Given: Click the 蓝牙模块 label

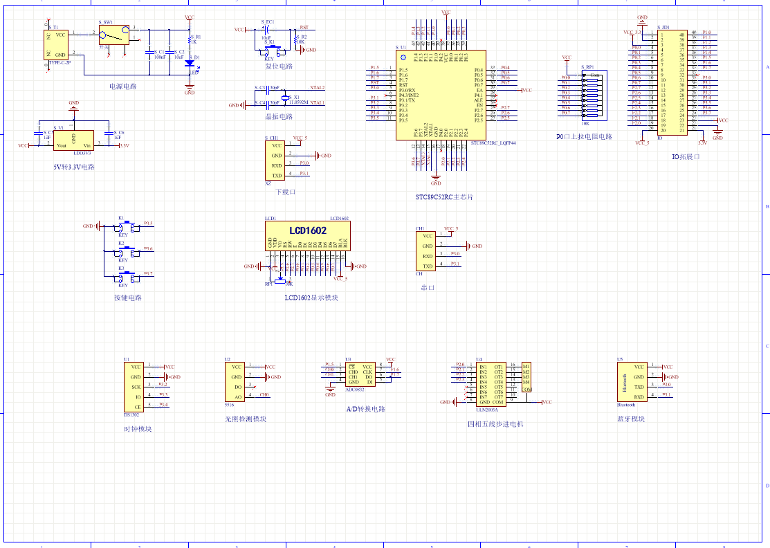Looking at the screenshot, I should coord(631,419).
